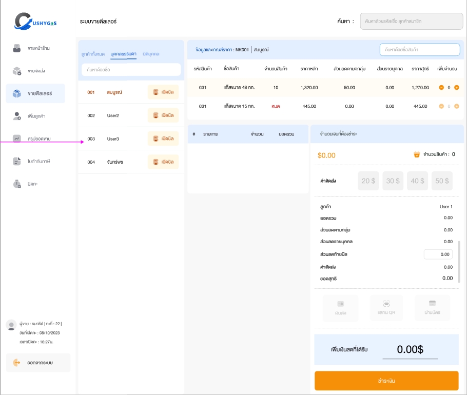This screenshot has width=467, height=395.
Task: Click net price 1,270.00
Action: click(x=420, y=88)
